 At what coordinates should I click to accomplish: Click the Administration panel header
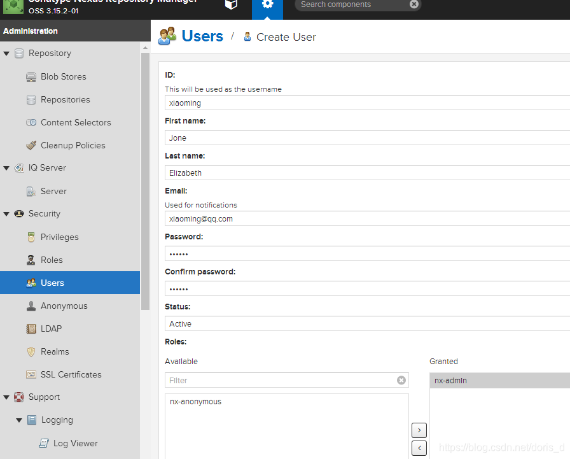tap(75, 31)
